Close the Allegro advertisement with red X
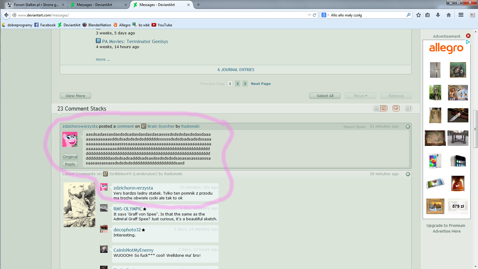 click(468, 36)
